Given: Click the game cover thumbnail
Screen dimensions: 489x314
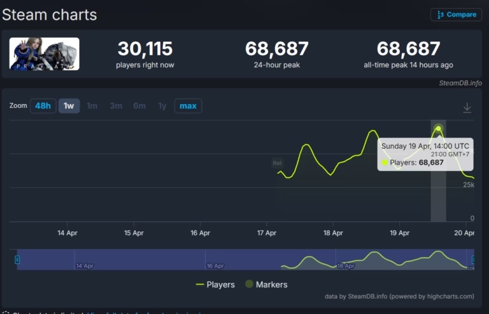Looking at the screenshot, I should click(45, 54).
